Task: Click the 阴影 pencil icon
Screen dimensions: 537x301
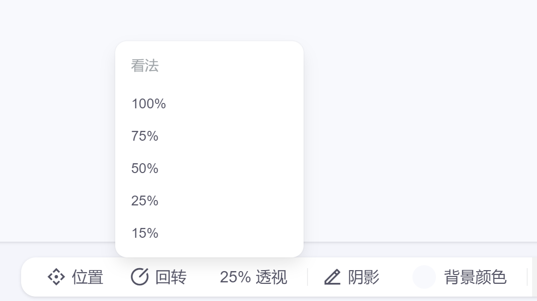Action: (x=332, y=277)
